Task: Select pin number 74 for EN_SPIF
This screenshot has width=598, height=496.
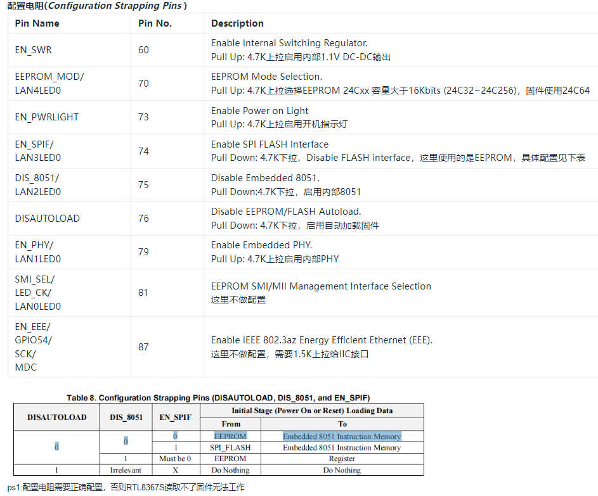Action: pos(143,151)
